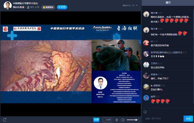Select the 聊天 chat tab header
Image resolution: width=194 pixels, height=123 pixels.
[168, 3]
